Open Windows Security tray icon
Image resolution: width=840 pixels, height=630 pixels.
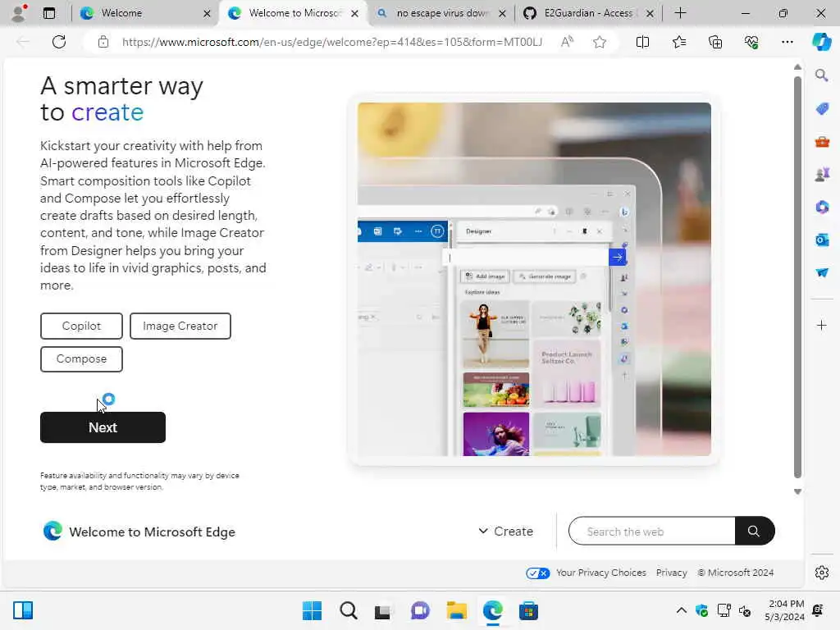(x=701, y=610)
